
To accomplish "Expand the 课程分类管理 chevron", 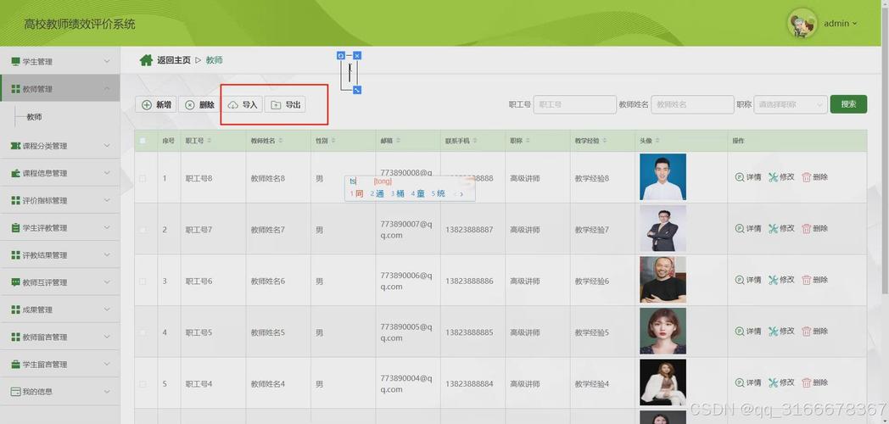I will click(107, 146).
